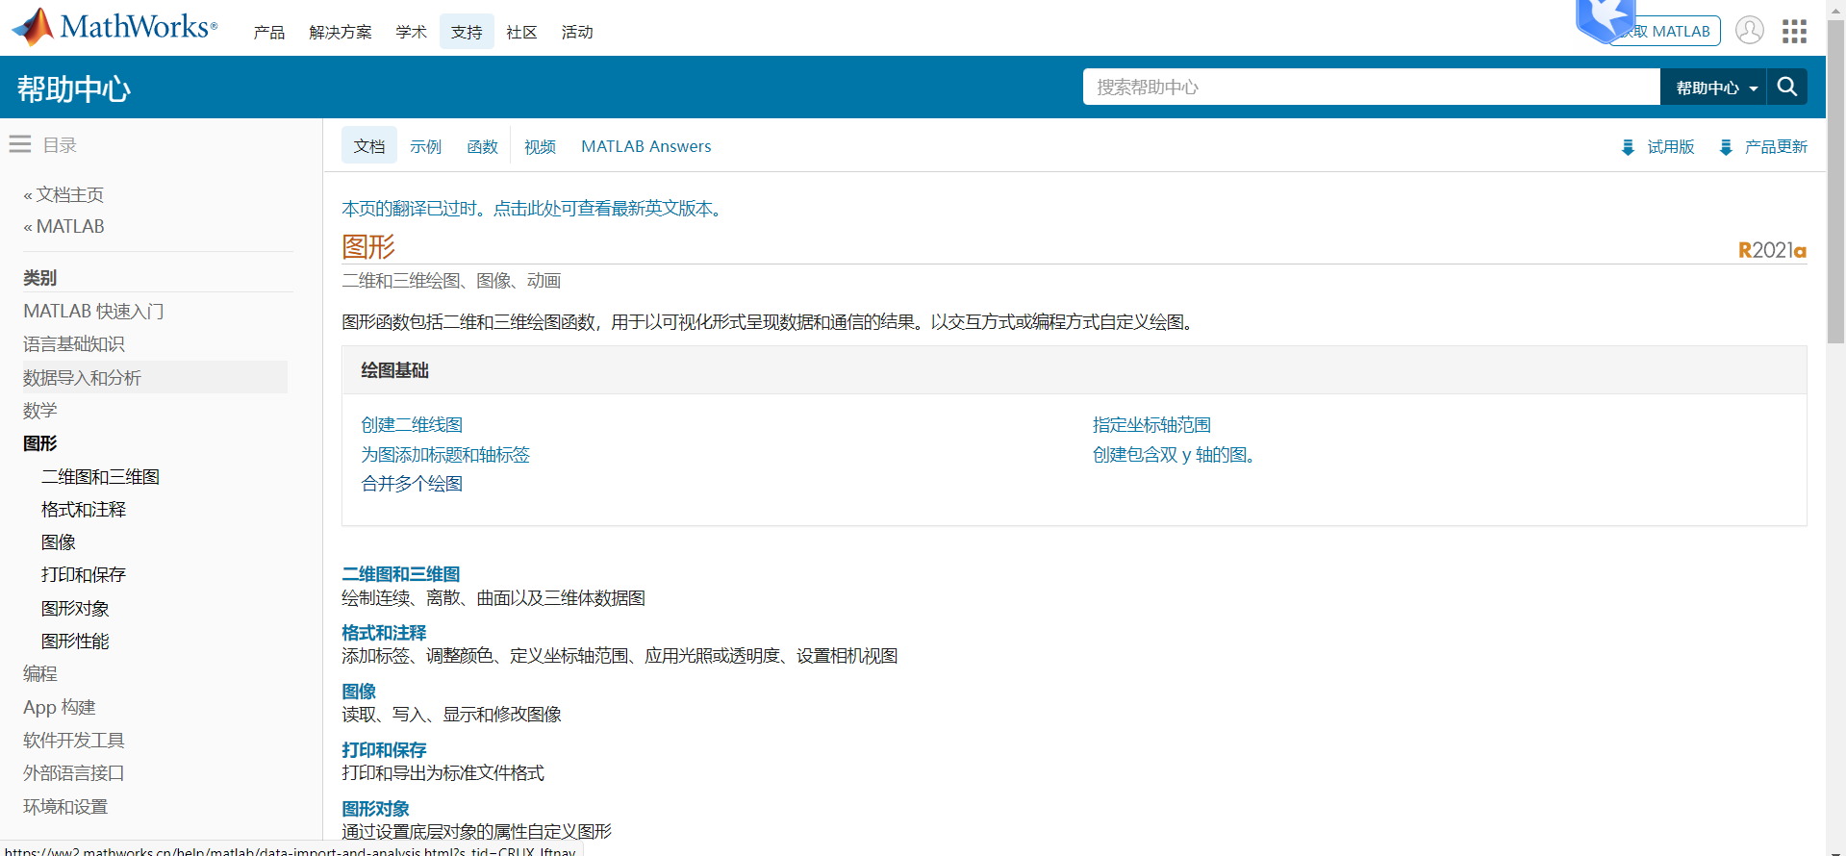Click the 帮助中心 header title
The image size is (1846, 856).
click(x=74, y=88)
